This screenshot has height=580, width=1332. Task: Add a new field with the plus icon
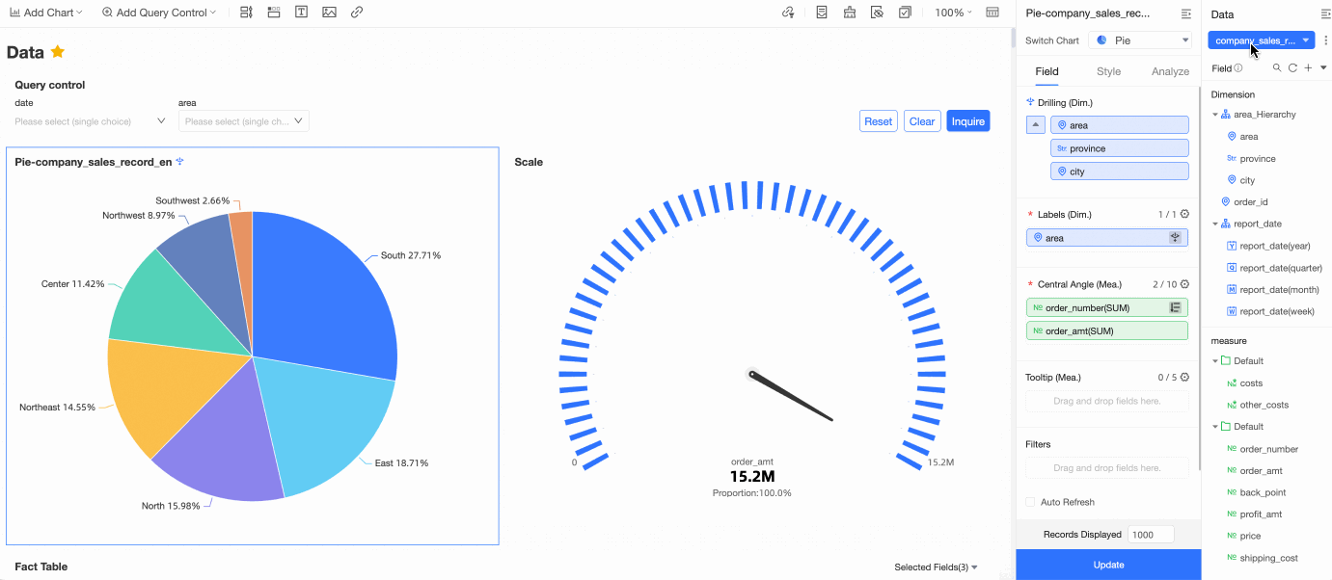[x=1308, y=67]
